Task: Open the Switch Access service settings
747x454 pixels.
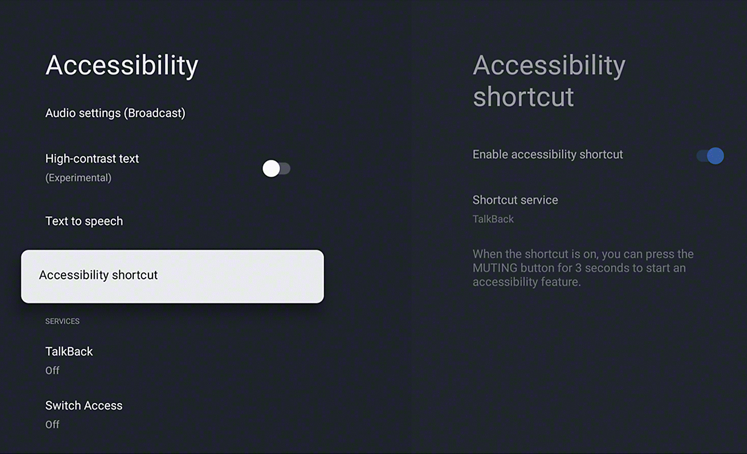Action: (84, 414)
